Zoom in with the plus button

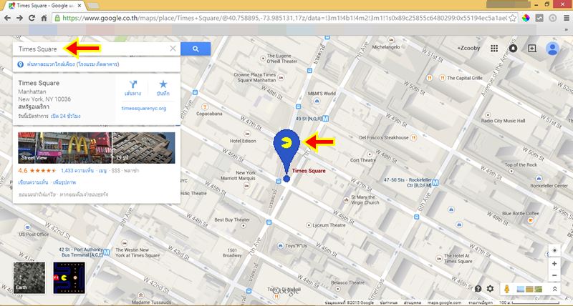coord(554,263)
